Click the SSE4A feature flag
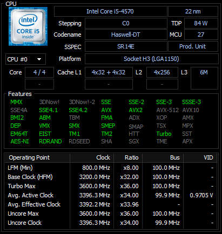222x234 pixels. (19, 110)
